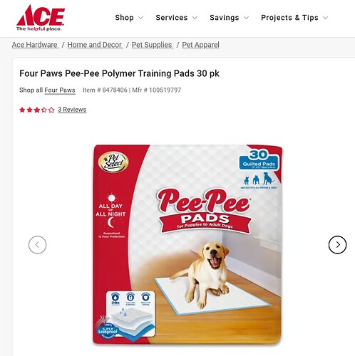View the 3 Reviews link
355x356 pixels.
click(x=72, y=110)
